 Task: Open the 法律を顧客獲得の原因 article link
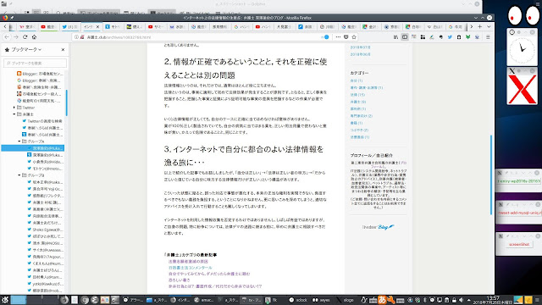tap(188, 262)
